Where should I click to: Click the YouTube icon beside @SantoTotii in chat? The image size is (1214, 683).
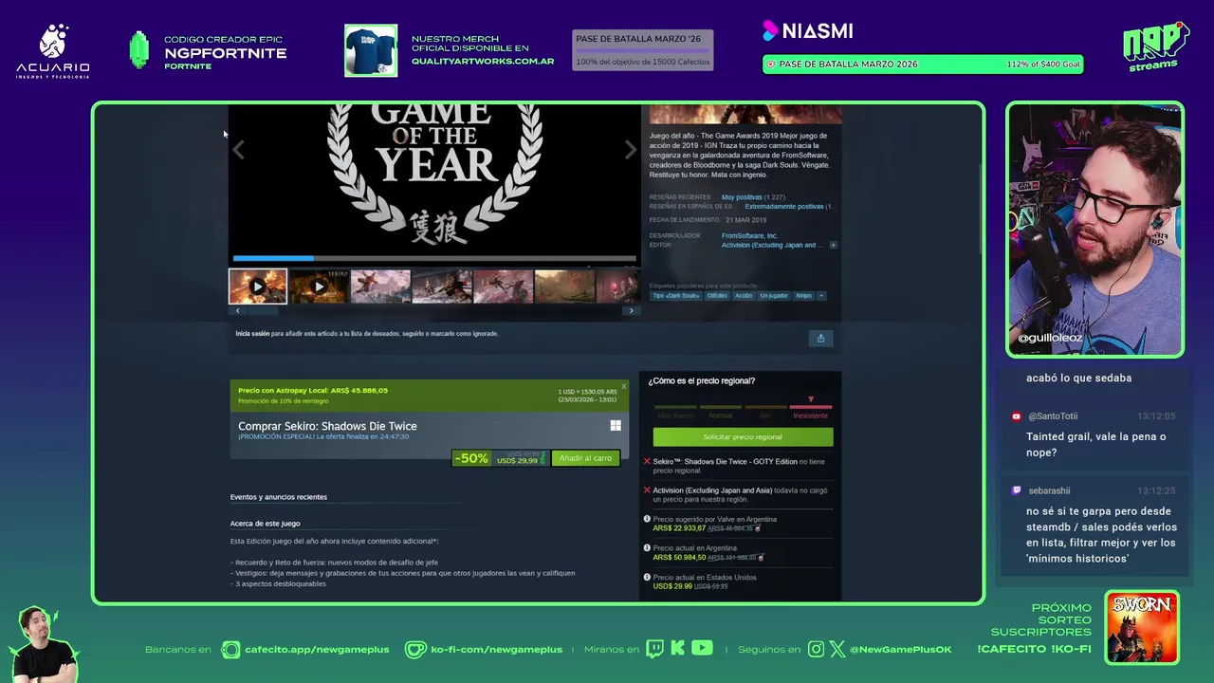1017,416
